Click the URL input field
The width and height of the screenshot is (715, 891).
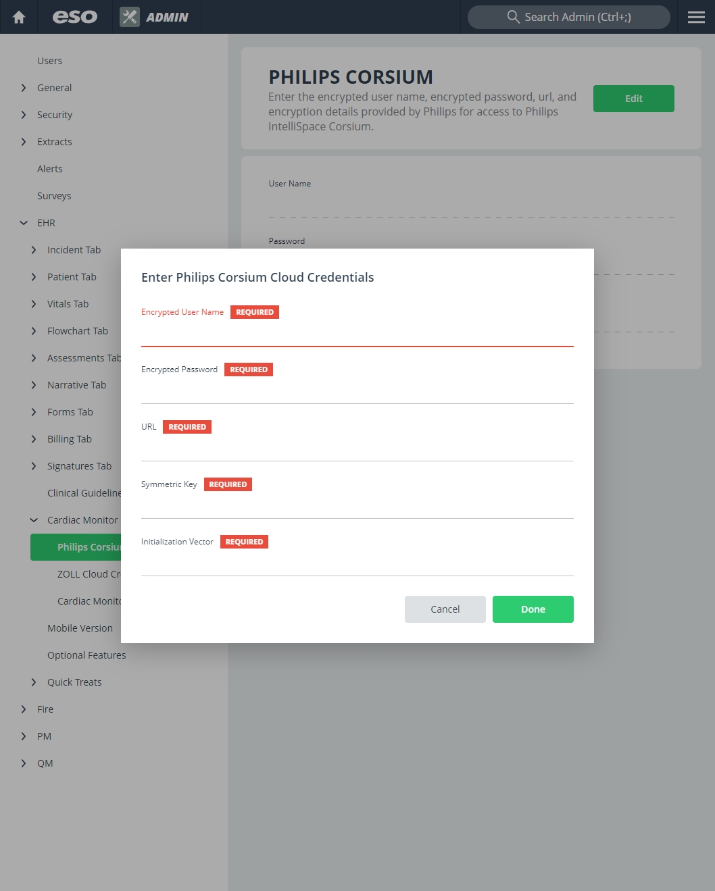(357, 449)
